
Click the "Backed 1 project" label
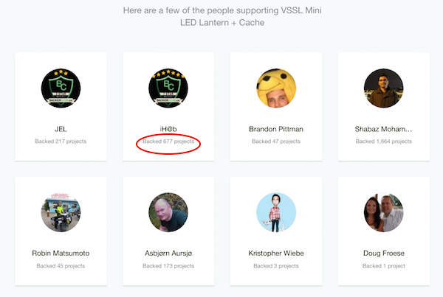click(x=384, y=265)
